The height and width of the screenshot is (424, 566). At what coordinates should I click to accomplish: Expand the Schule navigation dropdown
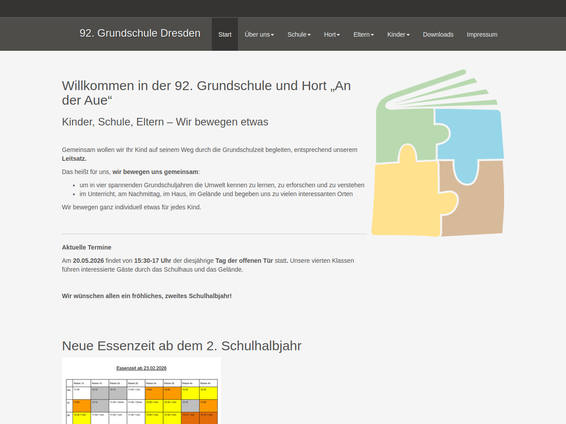coord(299,34)
